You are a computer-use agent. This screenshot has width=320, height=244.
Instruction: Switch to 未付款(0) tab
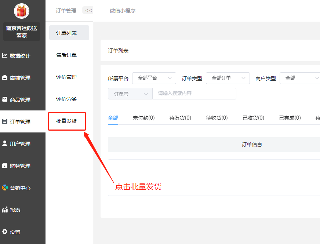[144, 118]
